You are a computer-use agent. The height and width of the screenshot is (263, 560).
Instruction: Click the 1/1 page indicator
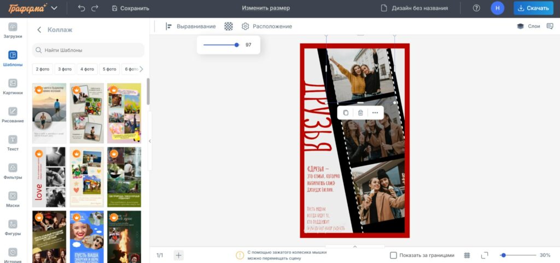pyautogui.click(x=160, y=255)
